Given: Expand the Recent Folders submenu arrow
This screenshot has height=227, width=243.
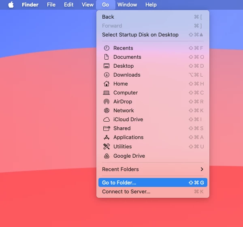Looking at the screenshot, I should pyautogui.click(x=202, y=169).
